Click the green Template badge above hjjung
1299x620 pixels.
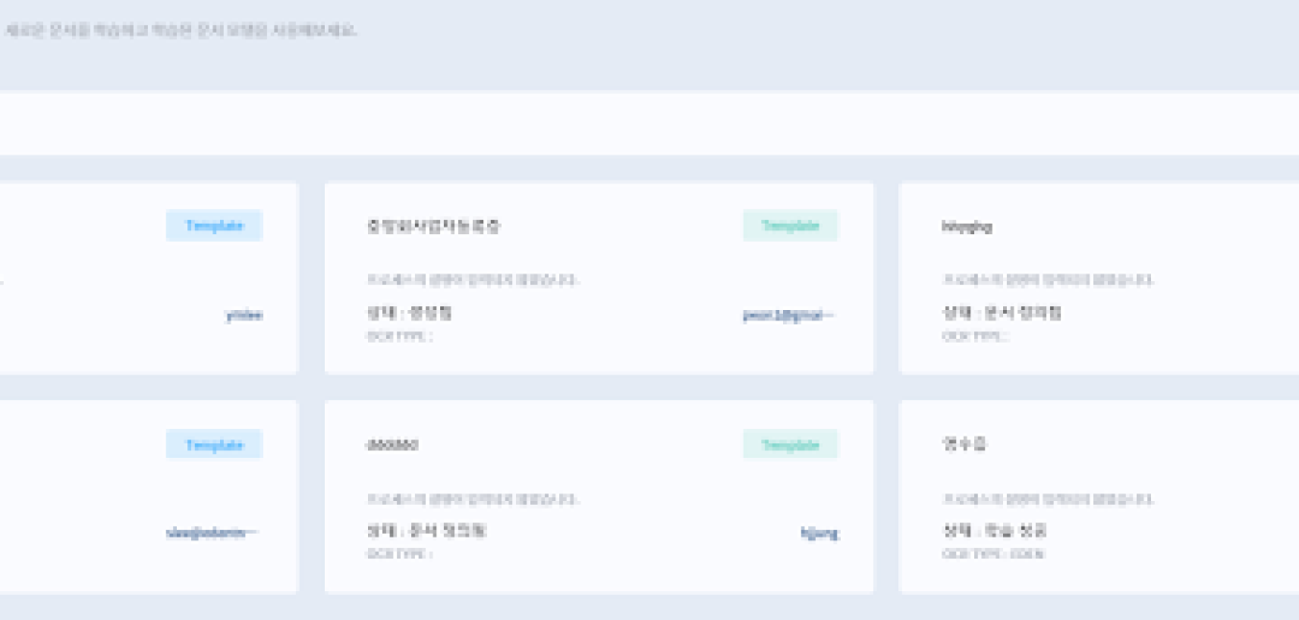click(790, 444)
